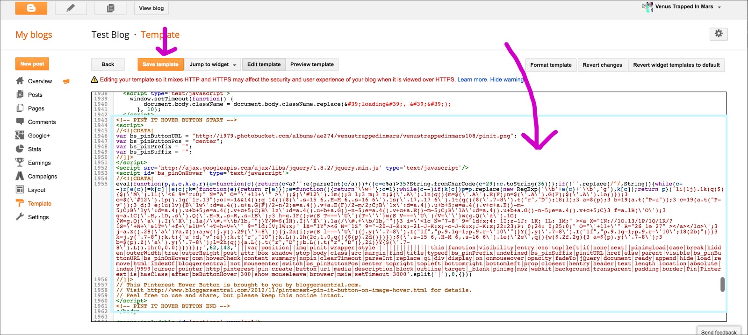The image size is (748, 335).
Task: Show the Stats page
Action: pyautogui.click(x=34, y=149)
